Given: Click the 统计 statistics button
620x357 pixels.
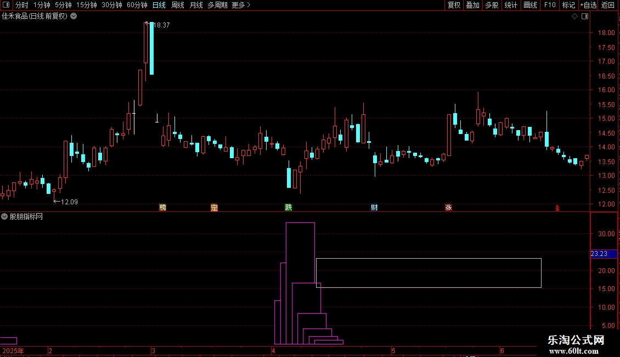Looking at the screenshot, I should (511, 5).
